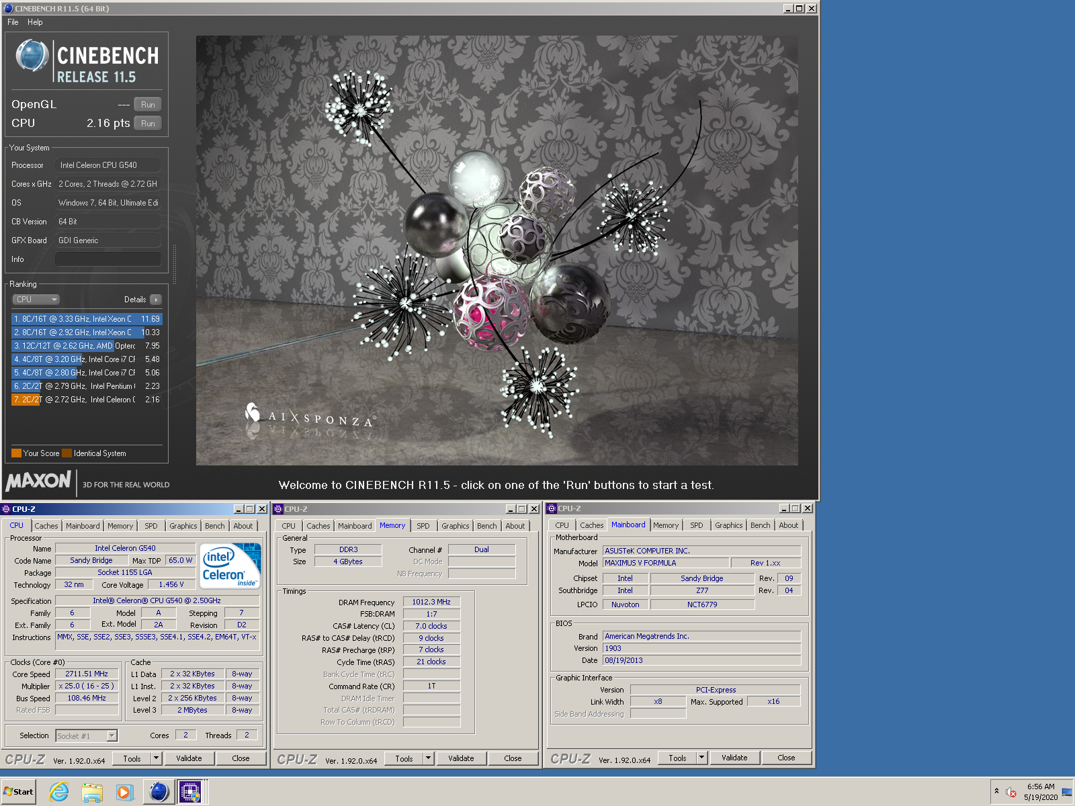Click the Info input field
The width and height of the screenshot is (1075, 806).
tap(108, 259)
